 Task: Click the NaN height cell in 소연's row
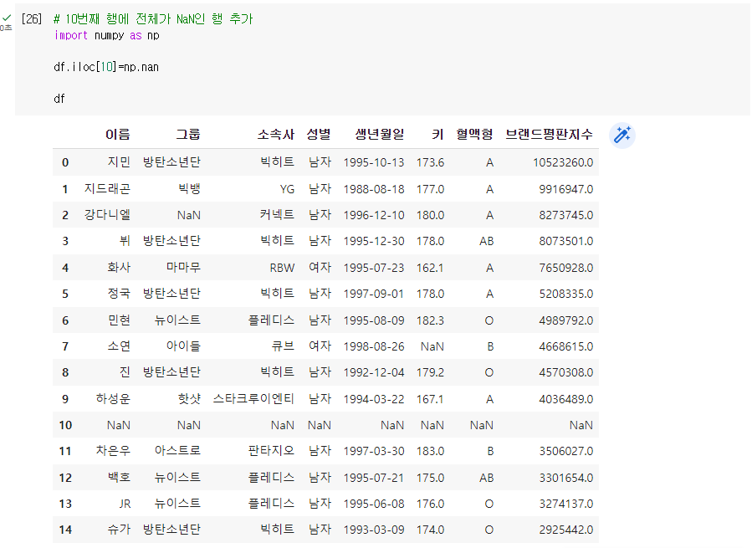tap(432, 346)
